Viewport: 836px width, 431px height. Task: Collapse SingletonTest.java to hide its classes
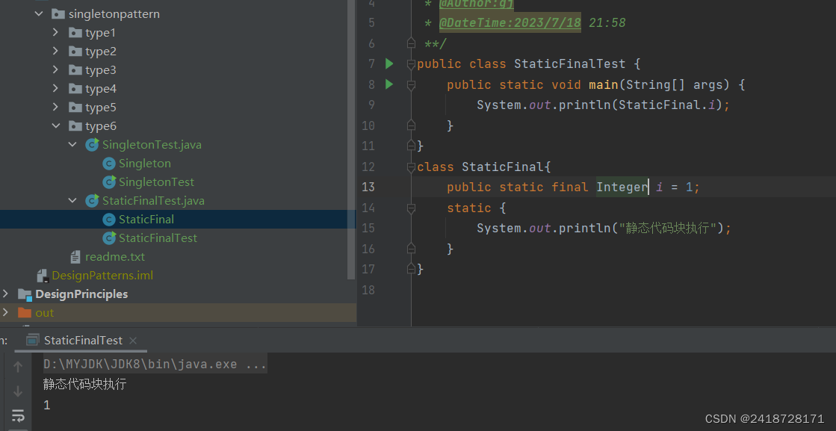click(x=72, y=144)
